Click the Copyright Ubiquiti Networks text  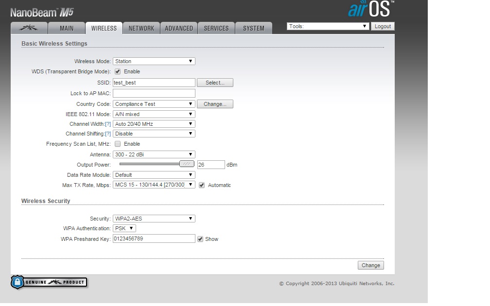coord(336,284)
